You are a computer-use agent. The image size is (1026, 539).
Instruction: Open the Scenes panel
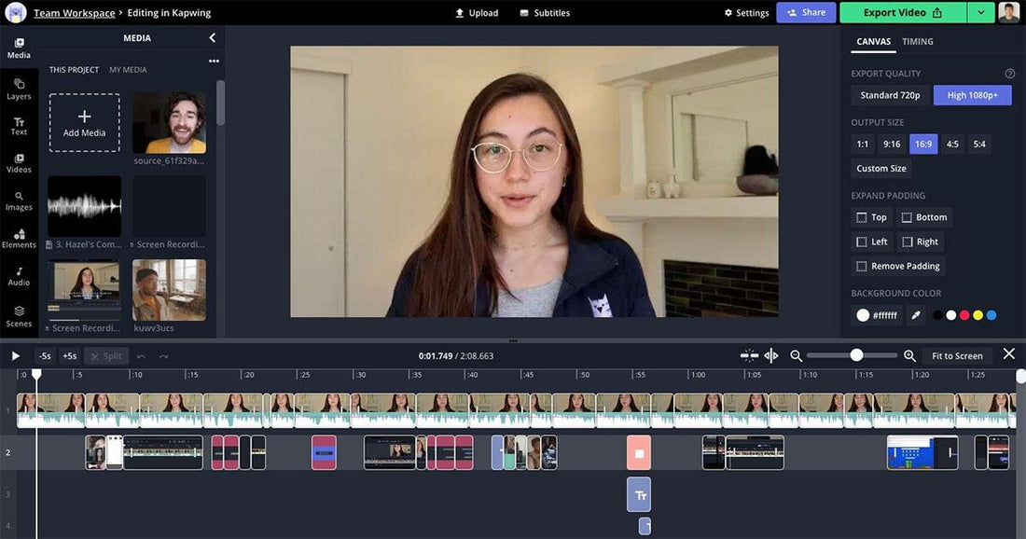click(19, 316)
